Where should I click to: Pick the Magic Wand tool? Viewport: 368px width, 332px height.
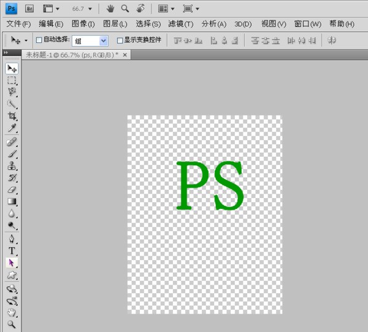[x=12, y=104]
